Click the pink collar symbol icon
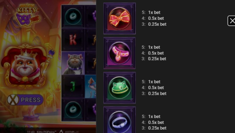The image size is (235, 133). coord(120,53)
